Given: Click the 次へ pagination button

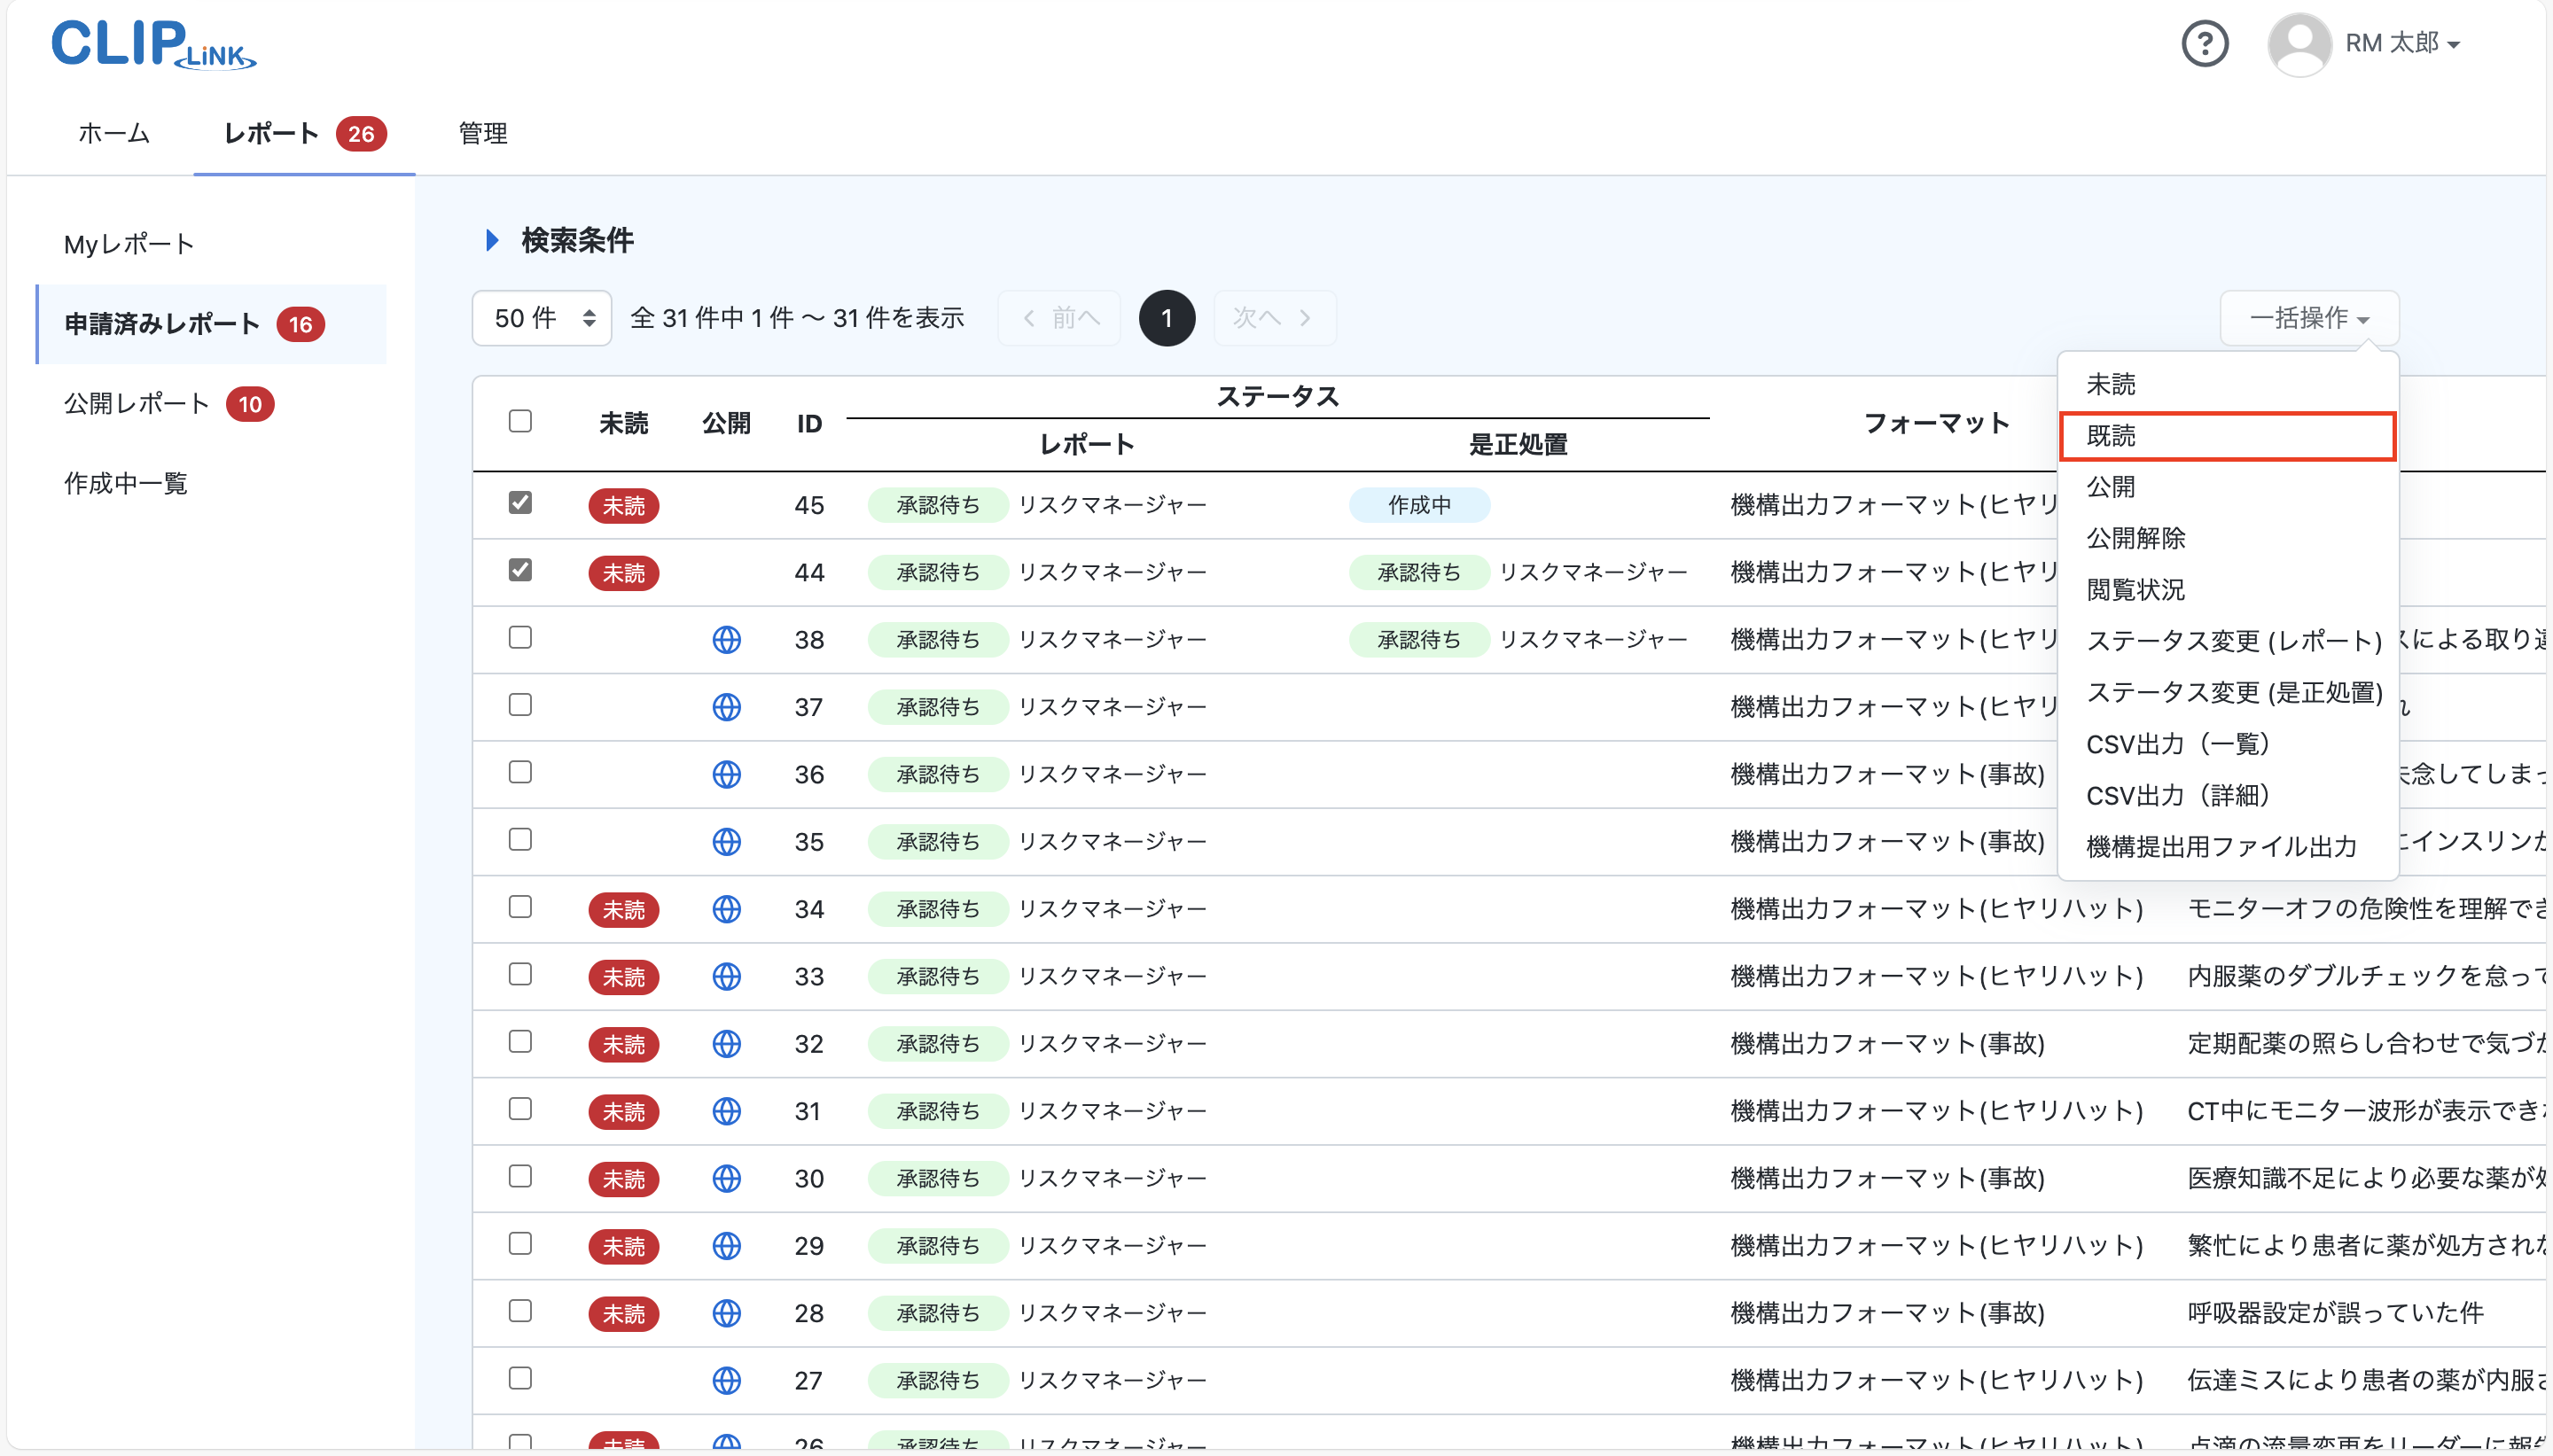Looking at the screenshot, I should pyautogui.click(x=1273, y=317).
